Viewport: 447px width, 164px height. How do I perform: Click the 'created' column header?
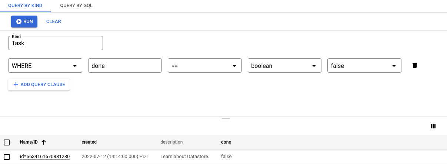(89, 142)
